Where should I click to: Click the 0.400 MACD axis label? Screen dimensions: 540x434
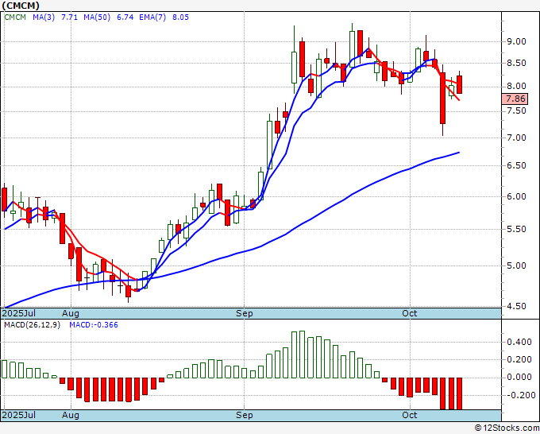(519, 343)
